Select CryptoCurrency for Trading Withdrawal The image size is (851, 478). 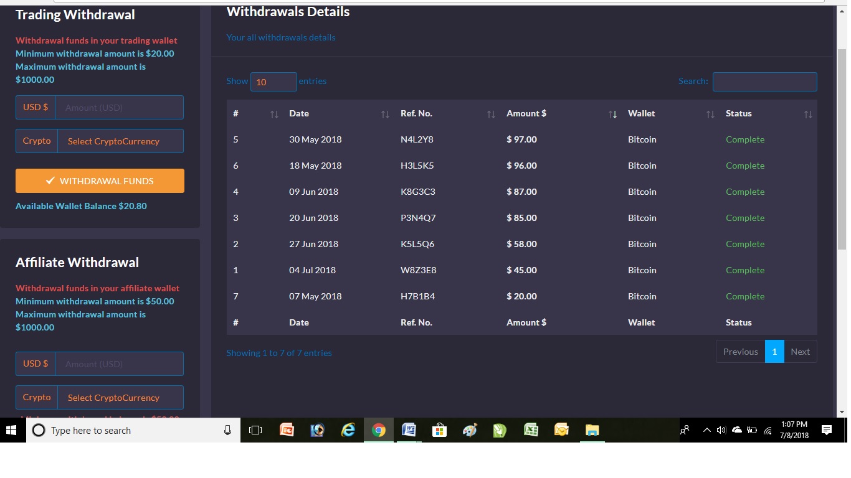click(121, 141)
